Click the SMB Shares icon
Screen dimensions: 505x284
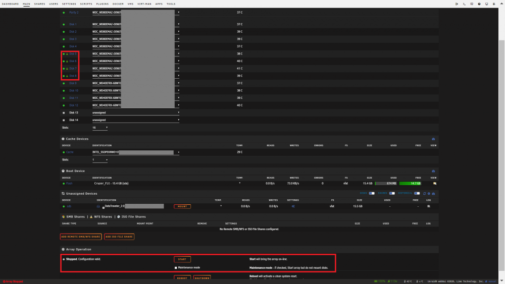63,217
